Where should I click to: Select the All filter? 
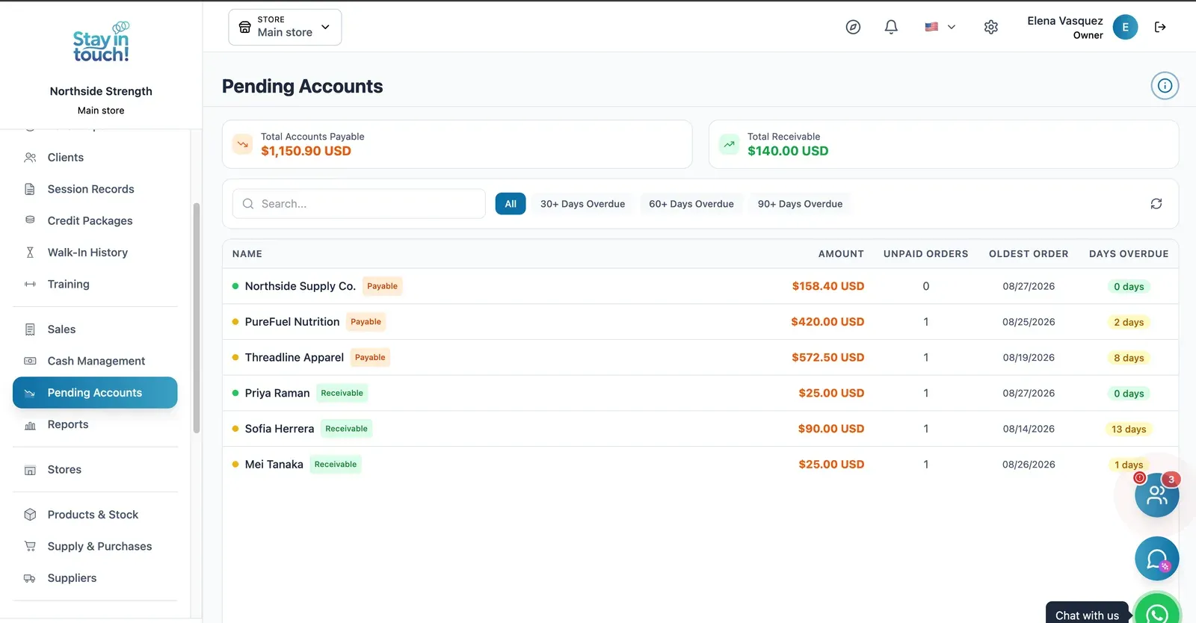pyautogui.click(x=511, y=204)
